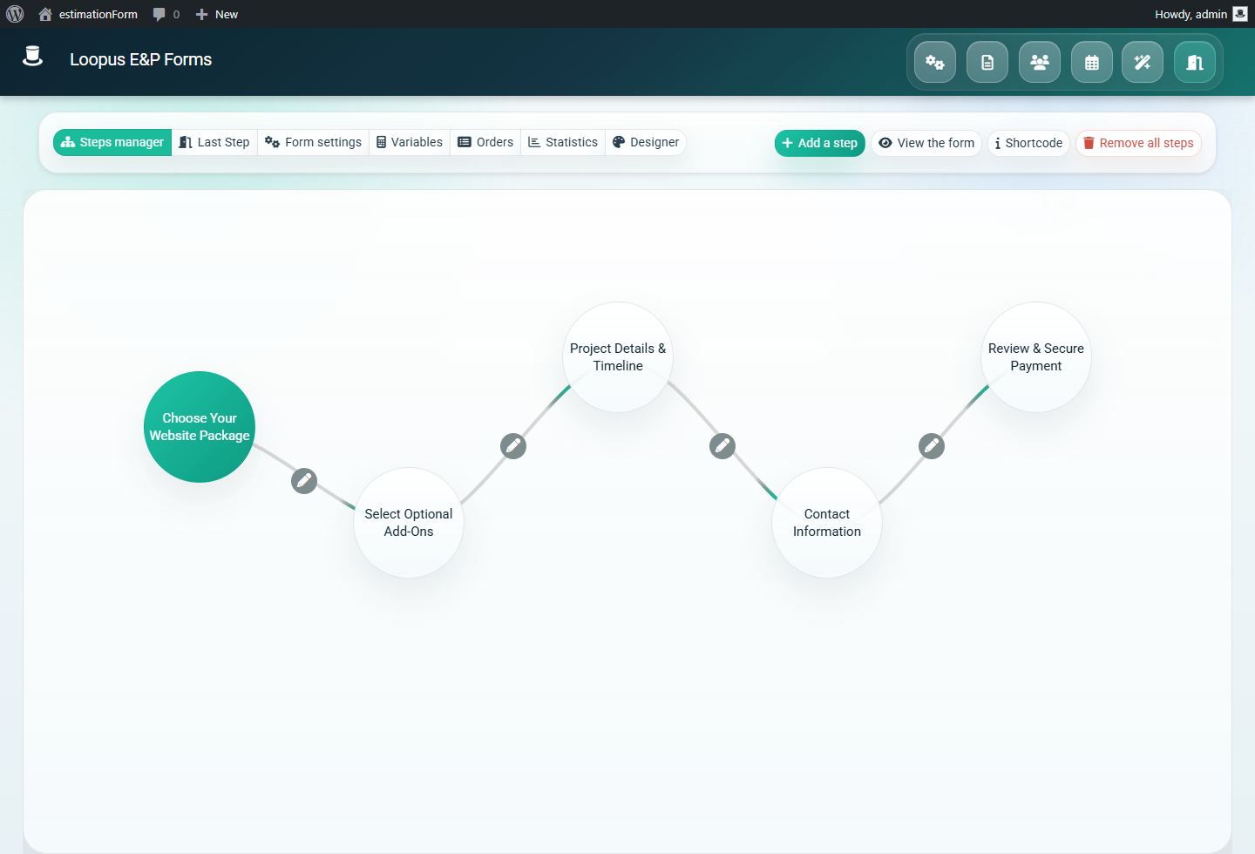This screenshot has width=1255, height=854.
Task: Open the Last Step tab
Action: coord(214,142)
